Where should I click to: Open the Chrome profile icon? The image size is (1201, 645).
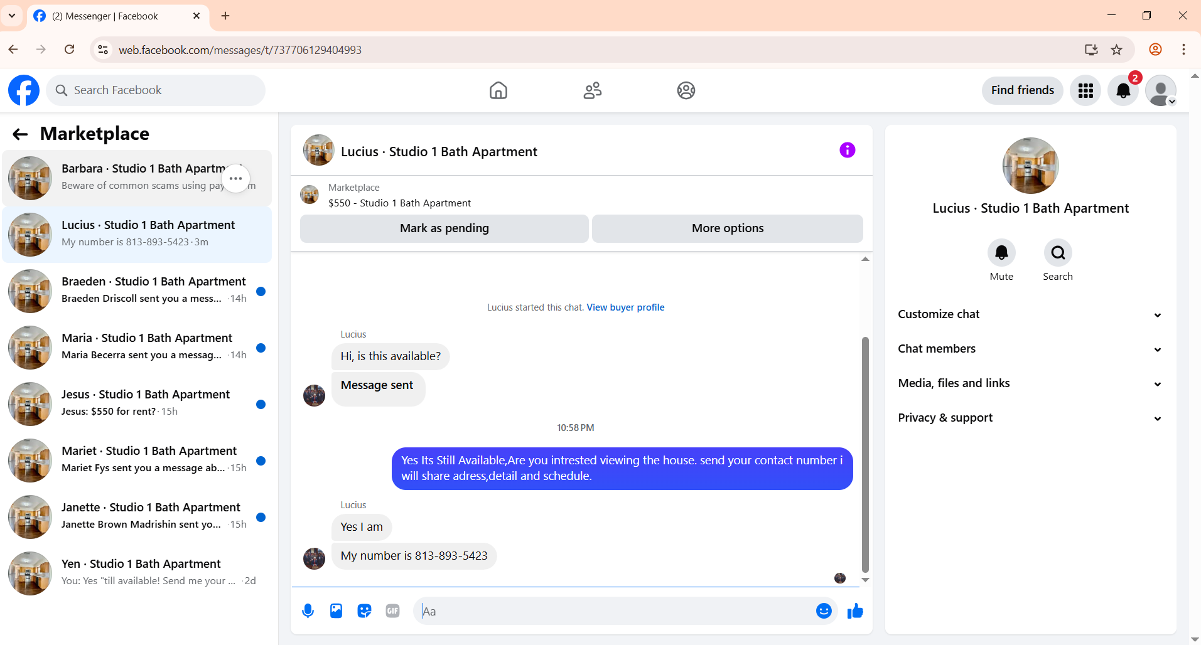(x=1155, y=50)
